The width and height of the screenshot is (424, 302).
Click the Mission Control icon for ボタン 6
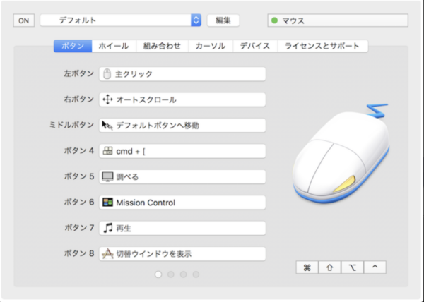107,203
